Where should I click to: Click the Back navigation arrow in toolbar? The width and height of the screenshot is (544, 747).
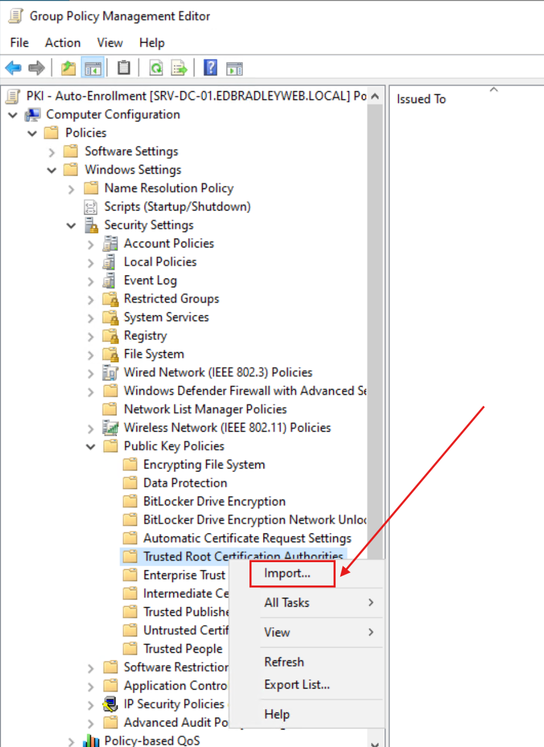coord(13,67)
